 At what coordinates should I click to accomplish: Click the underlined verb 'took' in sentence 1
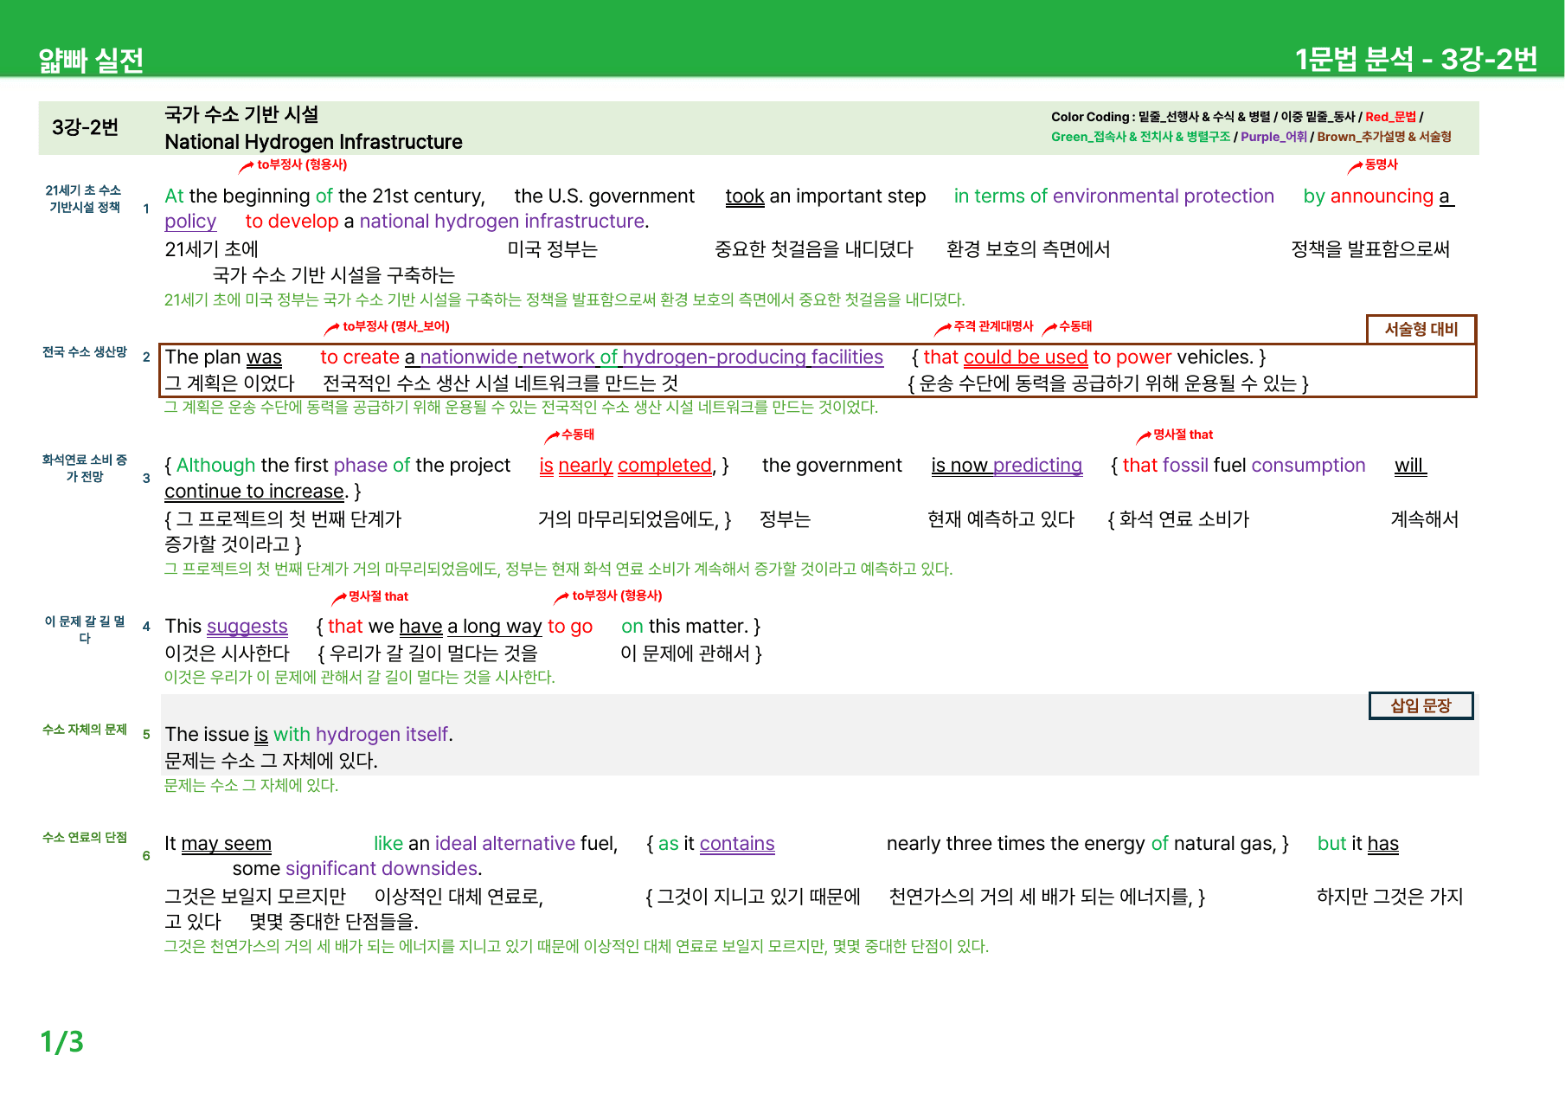click(744, 196)
